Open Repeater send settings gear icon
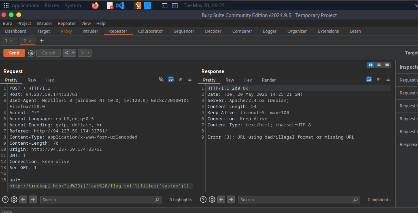 [31, 53]
